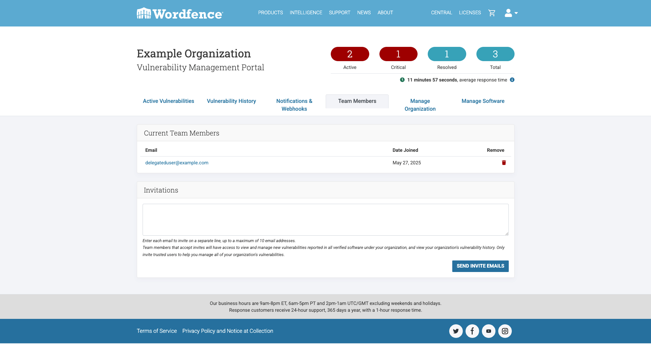
Task: Go to Notifications & Webhooks tab
Action: tap(294, 105)
